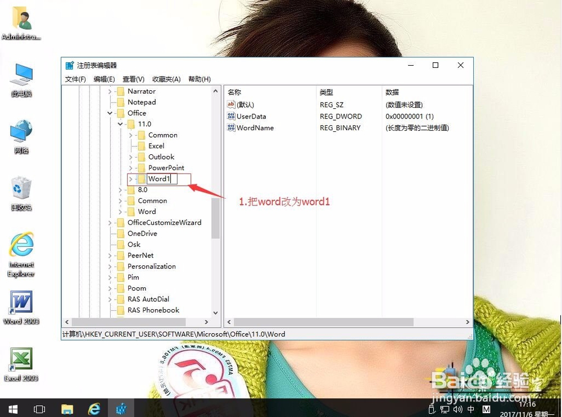The height and width of the screenshot is (417, 562).
Task: Click the tree scroll down arrow
Action: (215, 313)
